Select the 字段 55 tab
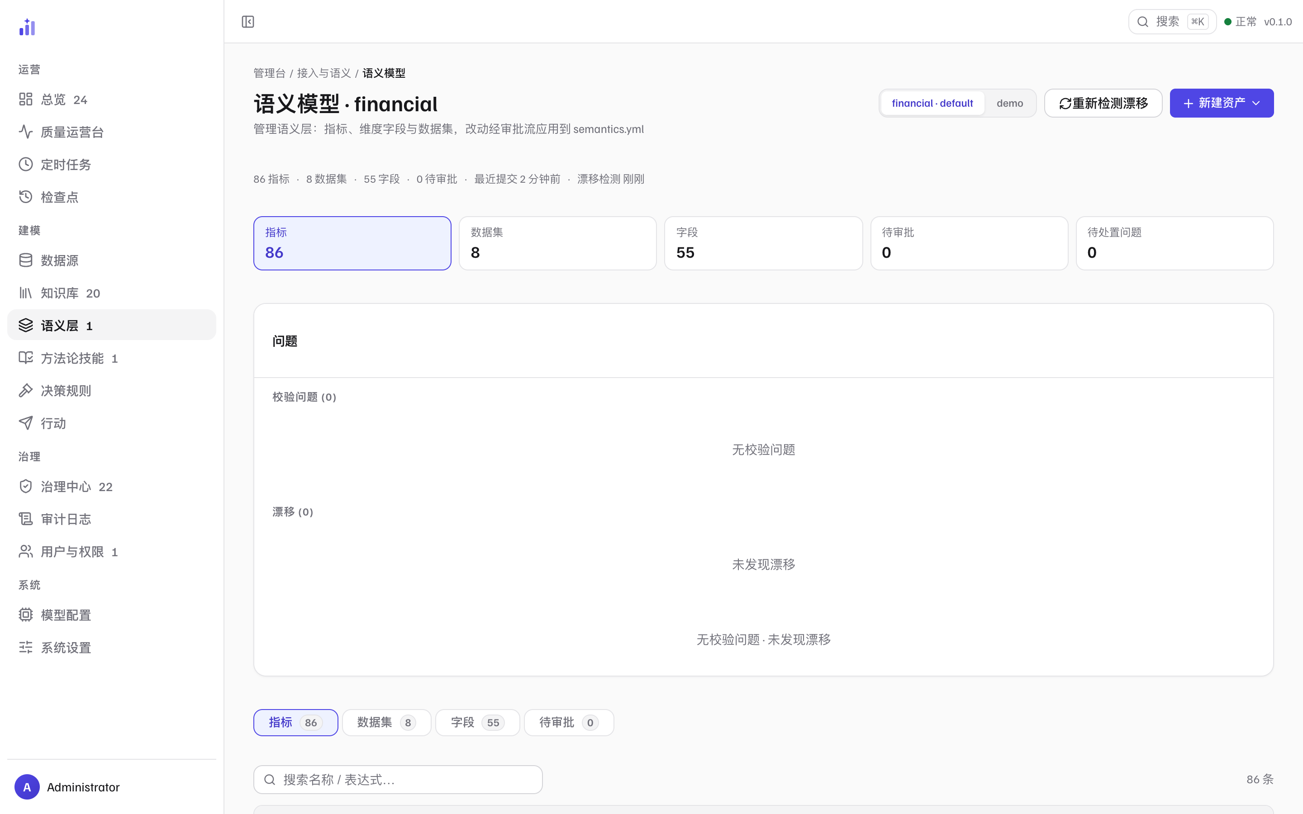Screen dimensions: 1303x814 [478, 723]
